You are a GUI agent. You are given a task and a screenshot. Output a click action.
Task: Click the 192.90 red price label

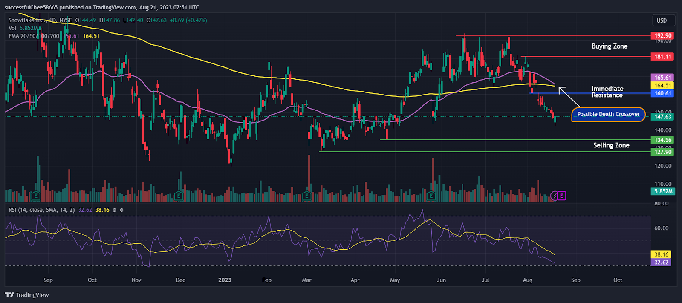663,36
